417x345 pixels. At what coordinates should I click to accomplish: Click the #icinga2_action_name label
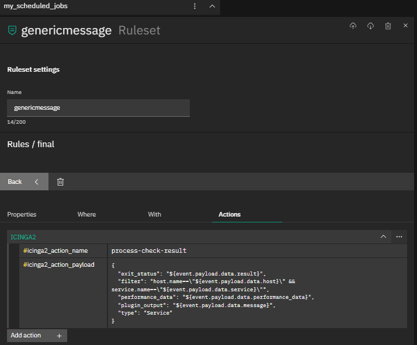click(x=55, y=250)
